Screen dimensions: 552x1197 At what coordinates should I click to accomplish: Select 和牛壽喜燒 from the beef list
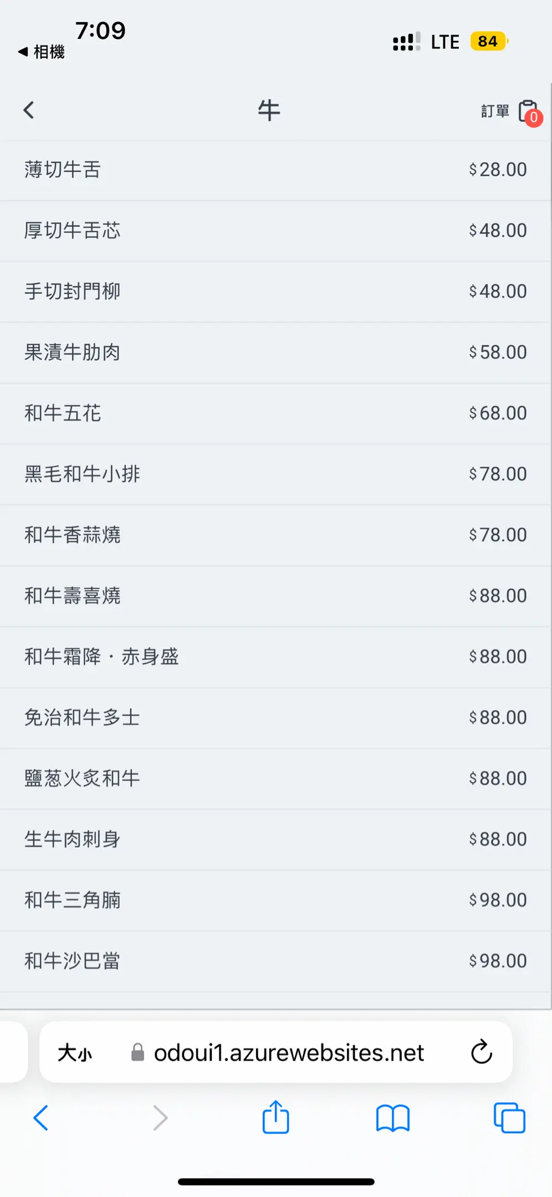72,596
